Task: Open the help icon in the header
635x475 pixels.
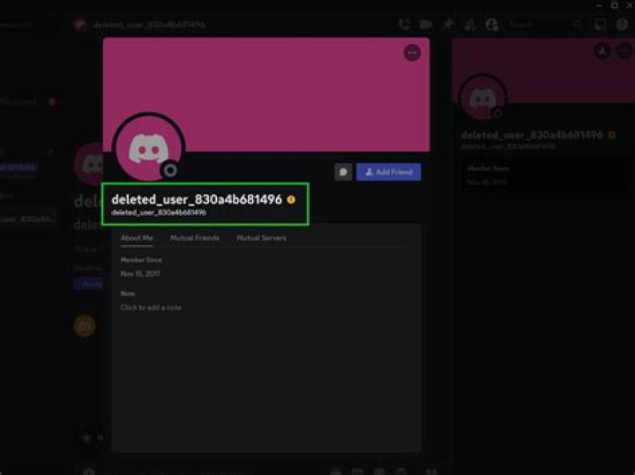Action: tap(621, 25)
